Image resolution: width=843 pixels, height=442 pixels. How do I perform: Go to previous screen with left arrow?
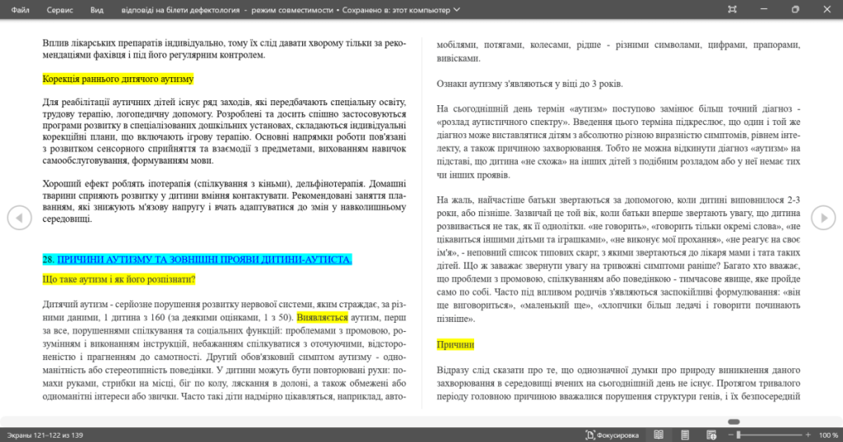pos(20,218)
